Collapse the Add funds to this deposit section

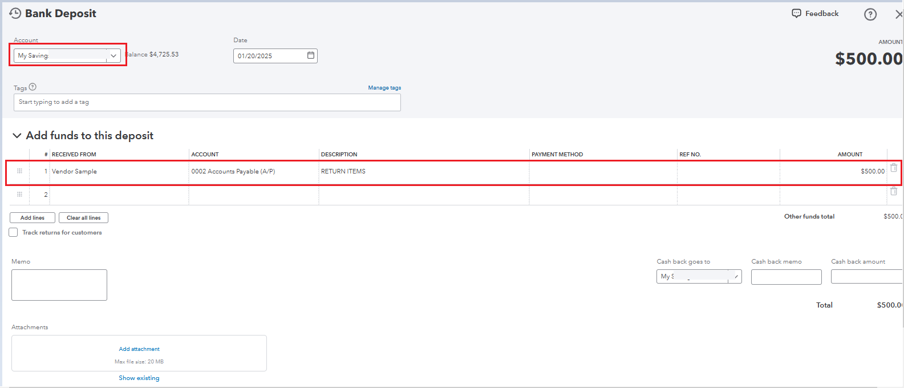17,136
